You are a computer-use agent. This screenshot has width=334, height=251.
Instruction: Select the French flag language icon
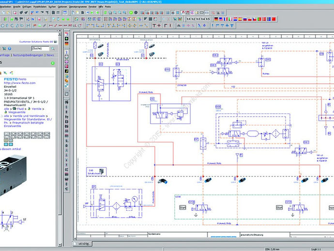[x=226, y=19]
